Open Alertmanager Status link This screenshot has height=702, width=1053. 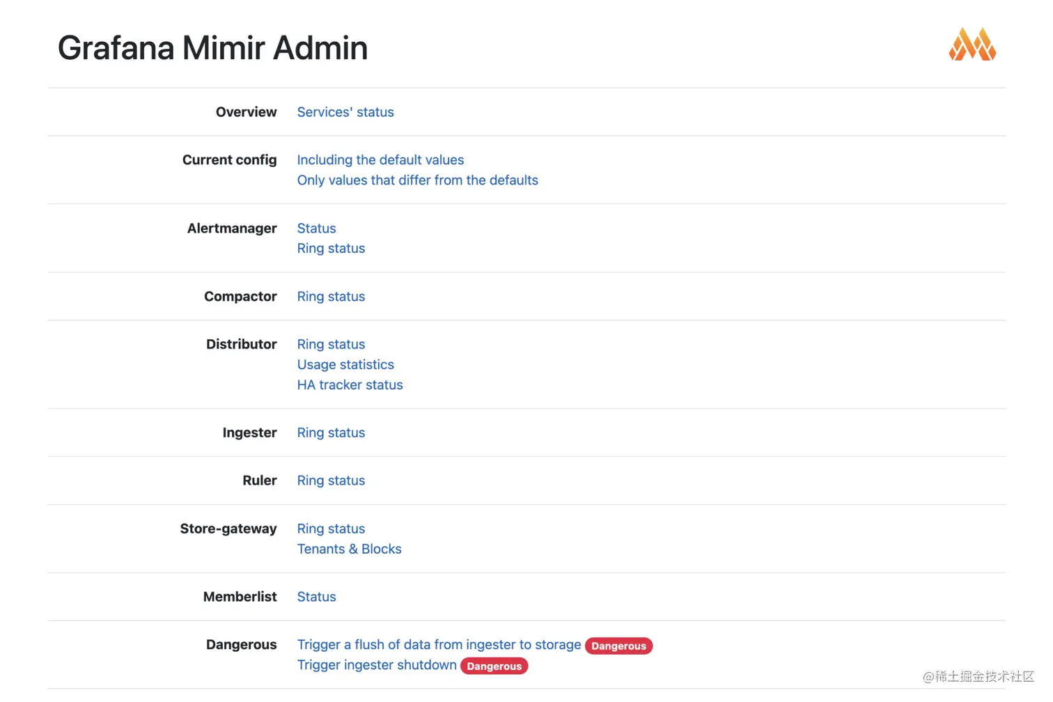coord(316,228)
